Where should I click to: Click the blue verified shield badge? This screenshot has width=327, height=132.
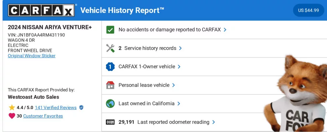[81, 108]
